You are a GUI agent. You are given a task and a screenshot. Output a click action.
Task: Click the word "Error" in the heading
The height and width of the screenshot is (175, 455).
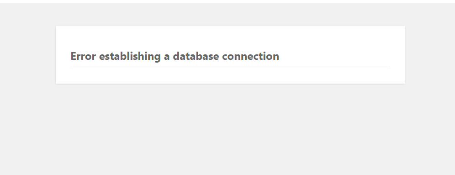coord(83,56)
